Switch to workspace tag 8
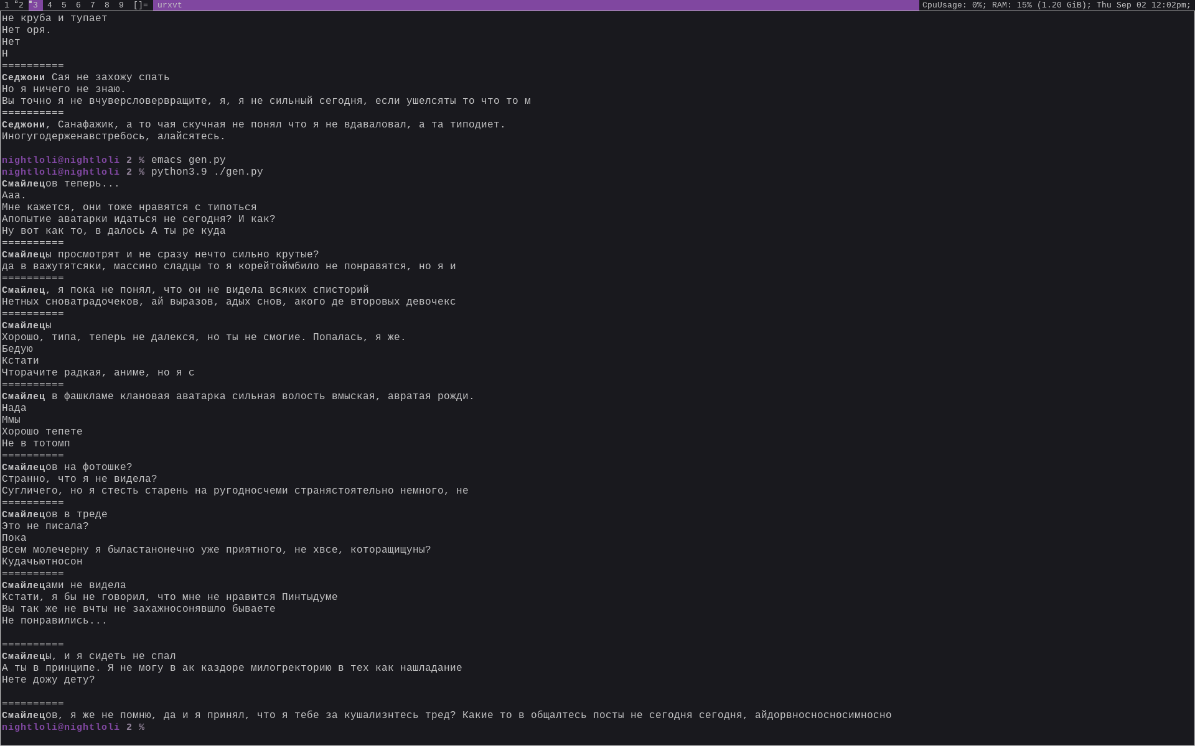The image size is (1195, 746). [107, 5]
